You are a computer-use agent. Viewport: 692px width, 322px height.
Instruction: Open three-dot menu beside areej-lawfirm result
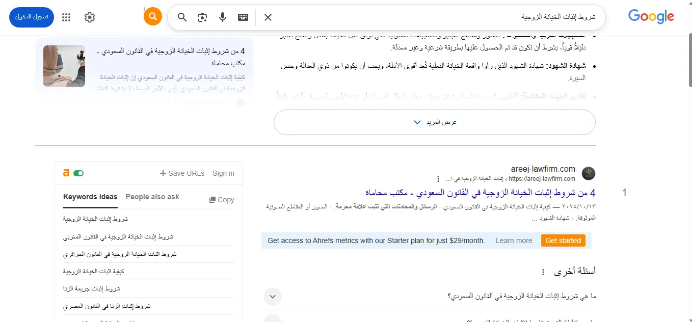pyautogui.click(x=438, y=179)
